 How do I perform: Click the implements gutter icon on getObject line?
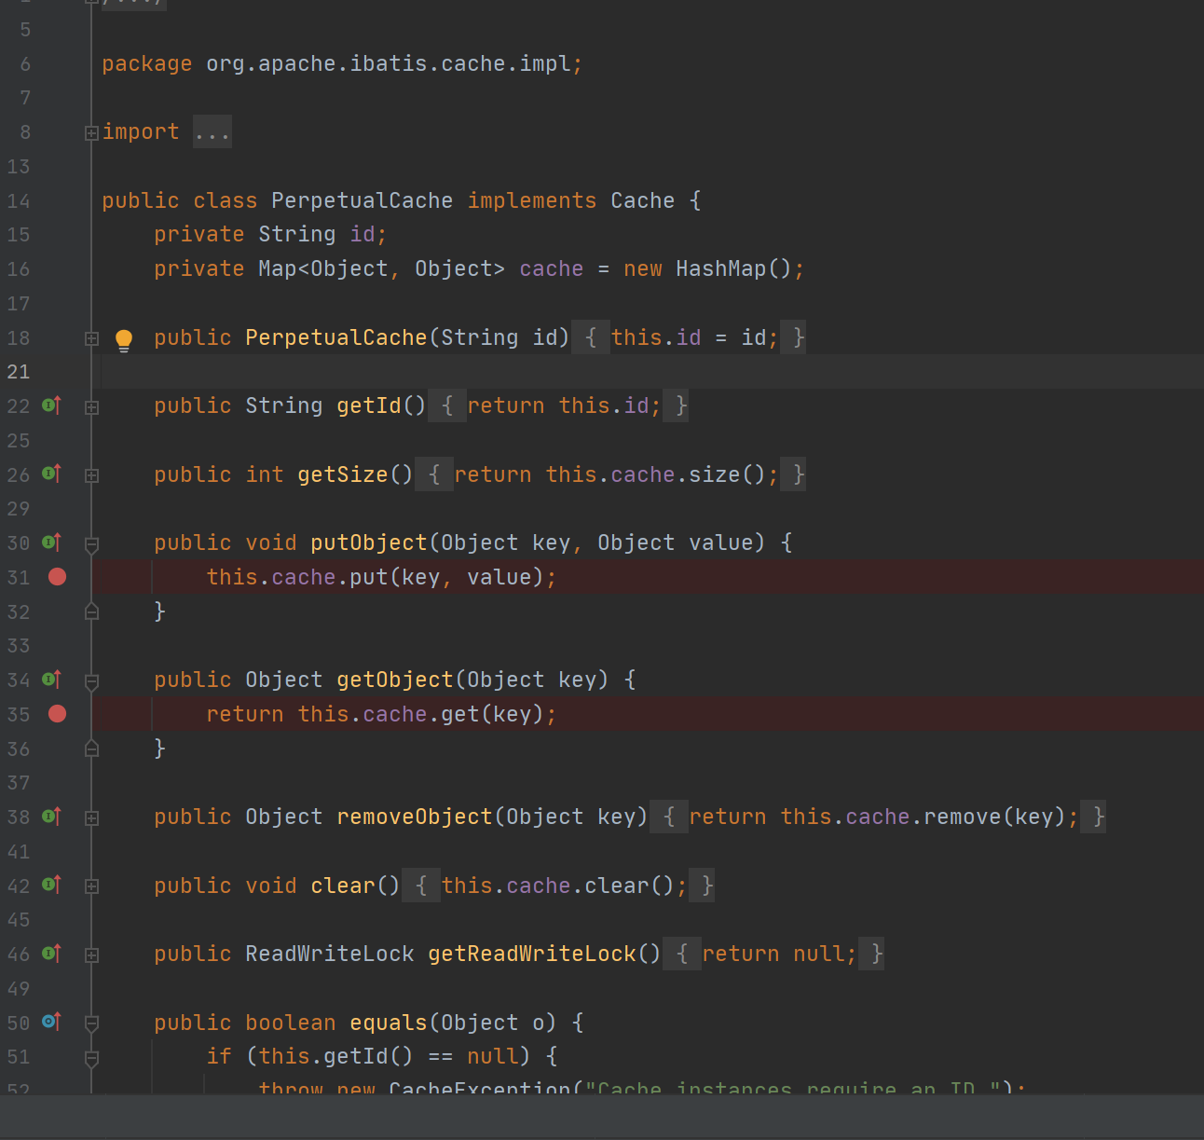(52, 680)
